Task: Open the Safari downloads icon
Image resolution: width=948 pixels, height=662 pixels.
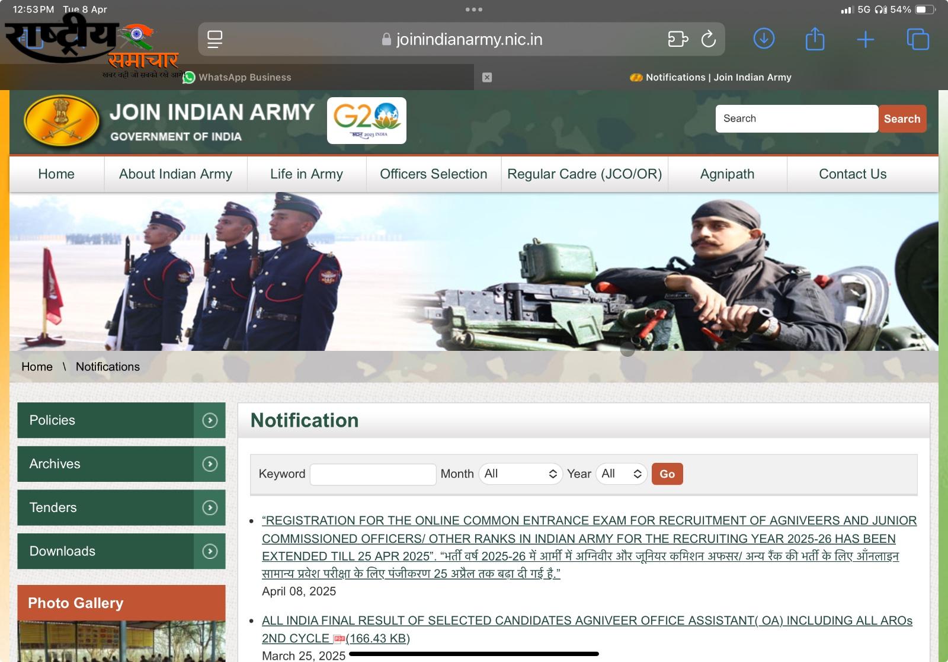Action: click(x=764, y=39)
